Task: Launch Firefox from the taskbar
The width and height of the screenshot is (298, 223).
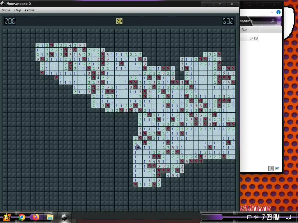Action: tap(36, 217)
